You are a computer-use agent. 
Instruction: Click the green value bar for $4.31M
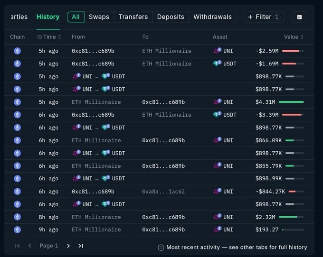pyautogui.click(x=291, y=102)
